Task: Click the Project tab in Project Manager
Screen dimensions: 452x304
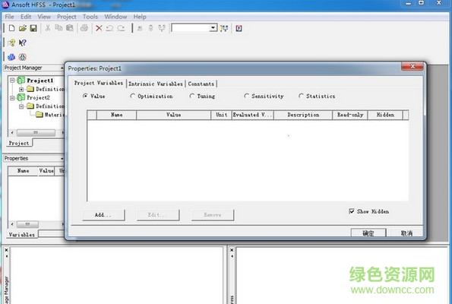Action: 19,143
